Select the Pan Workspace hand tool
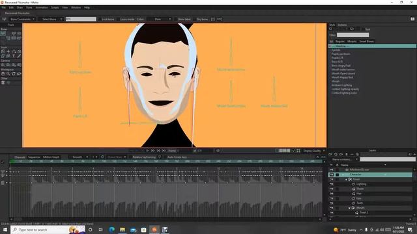417x234 pixels. (3, 73)
